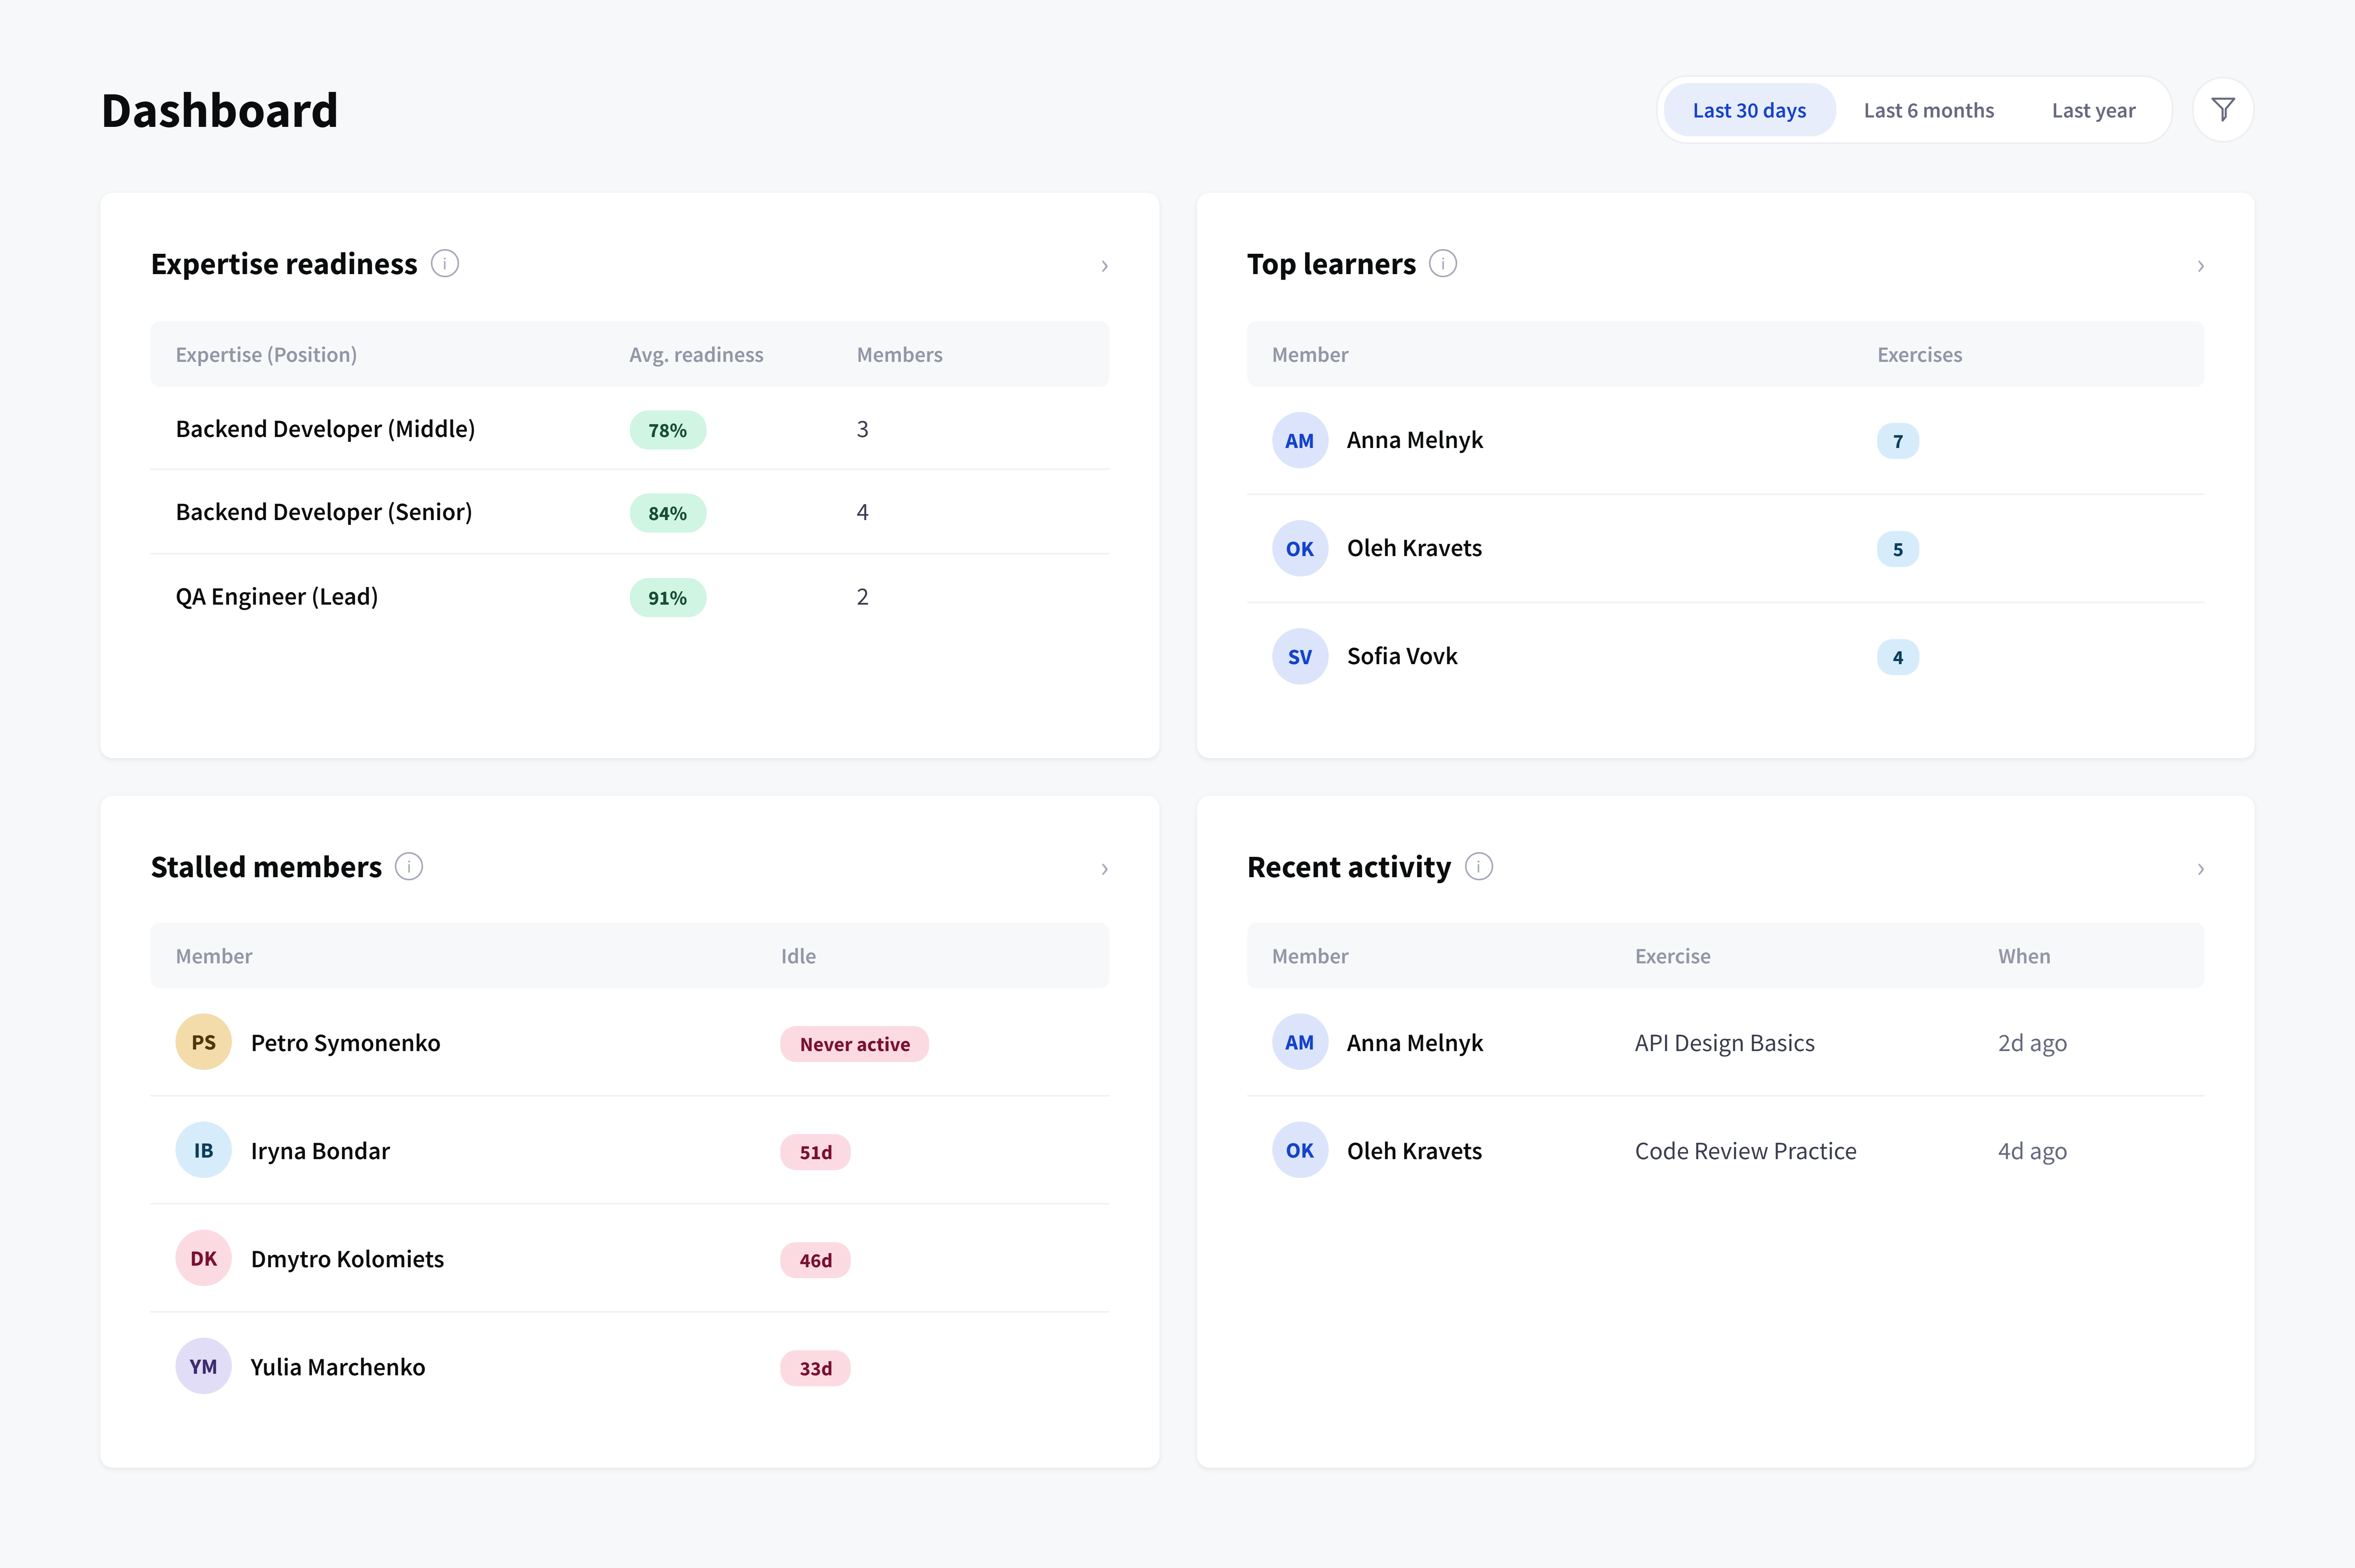Screen dimensions: 2355x1568
Task: Open Dmytro Kolomiets's name
Action: tap(347, 1259)
